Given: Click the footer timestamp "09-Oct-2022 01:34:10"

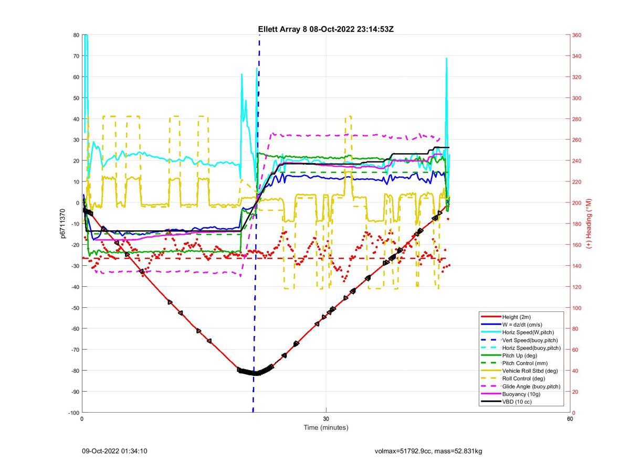Looking at the screenshot, I should point(114,451).
